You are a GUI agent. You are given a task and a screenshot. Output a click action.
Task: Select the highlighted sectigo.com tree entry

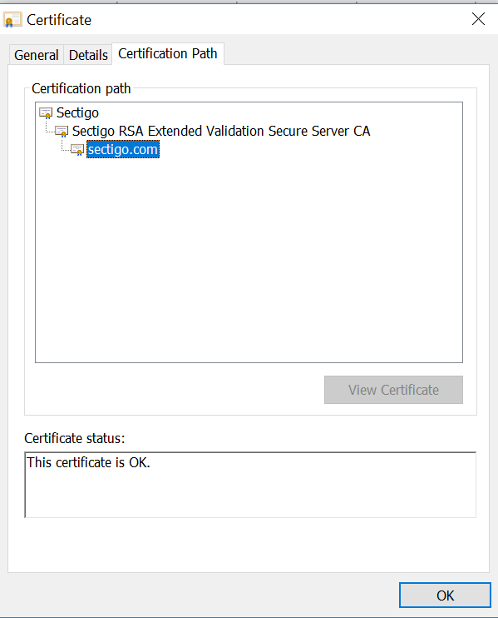pyautogui.click(x=123, y=149)
